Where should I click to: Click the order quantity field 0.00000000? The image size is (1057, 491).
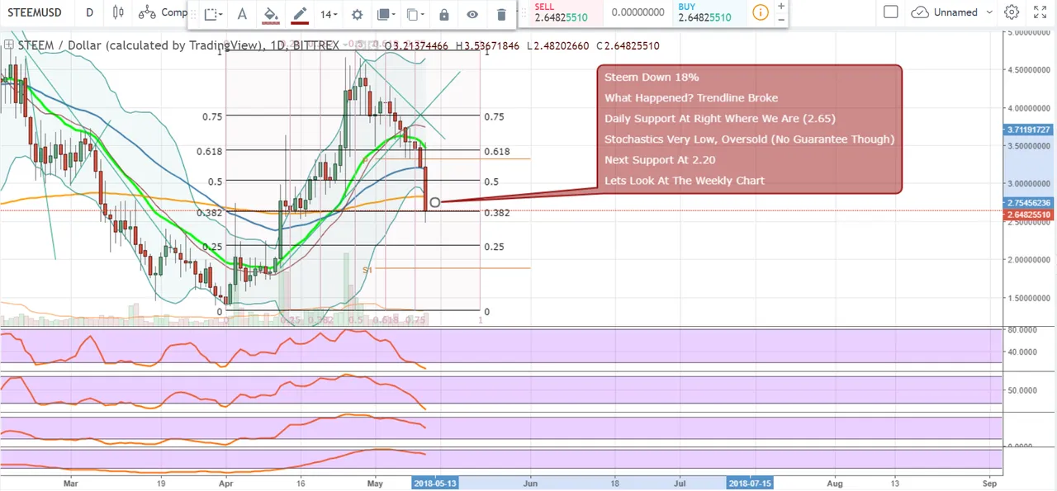637,12
